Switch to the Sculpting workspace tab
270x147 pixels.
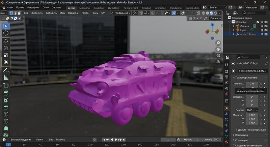99,8
